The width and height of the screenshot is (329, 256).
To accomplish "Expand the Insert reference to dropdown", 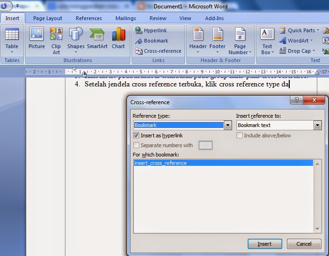I will 317,125.
